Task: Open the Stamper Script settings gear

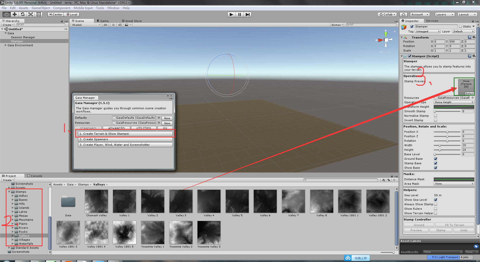Action: (x=474, y=56)
